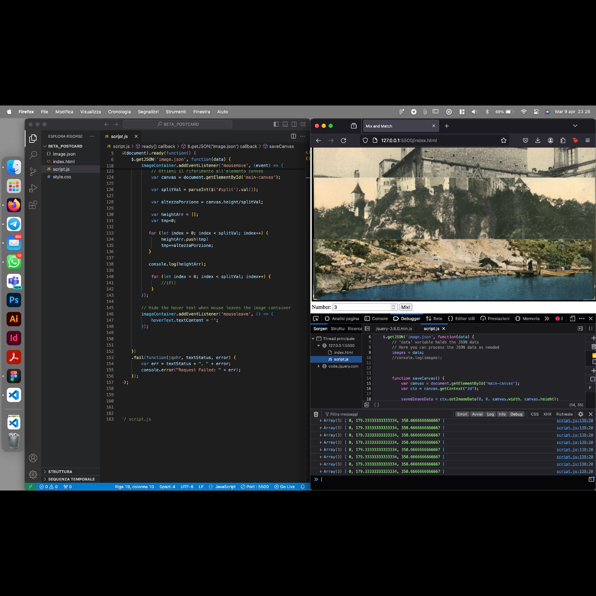Open the Firefox extensions puzzle icon
Screen dimensions: 596x596
[563, 141]
